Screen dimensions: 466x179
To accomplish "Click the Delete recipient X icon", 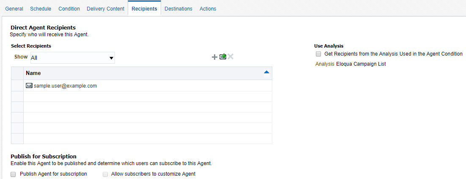I will pyautogui.click(x=230, y=56).
